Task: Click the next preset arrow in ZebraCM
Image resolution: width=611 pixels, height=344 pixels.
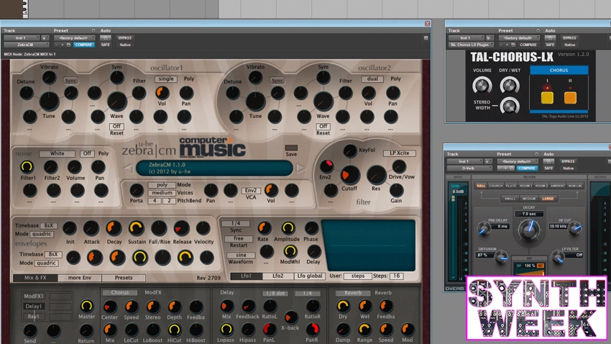Action: pos(300,168)
